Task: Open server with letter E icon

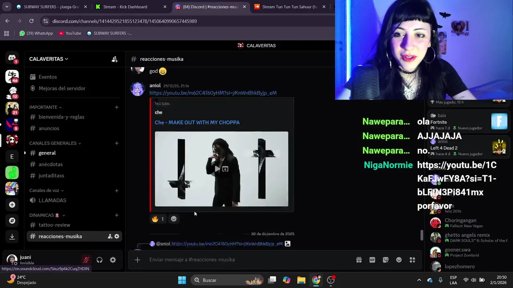Action: pyautogui.click(x=12, y=156)
